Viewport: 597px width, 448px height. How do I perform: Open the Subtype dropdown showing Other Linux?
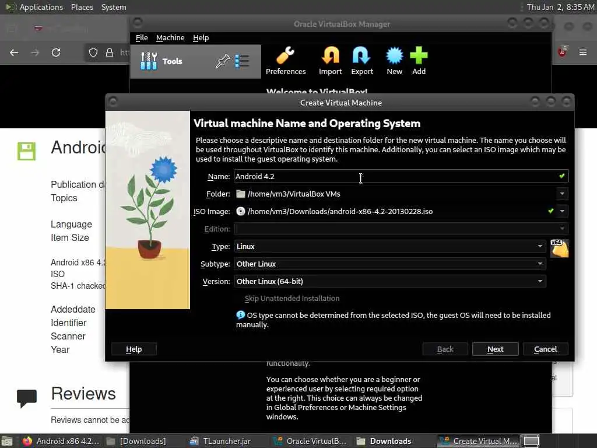point(390,264)
